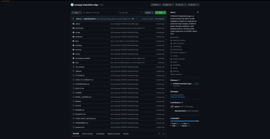This screenshot has width=270, height=139.
Task: Click the pencil icon to edit the README
Action: (x=159, y=134)
